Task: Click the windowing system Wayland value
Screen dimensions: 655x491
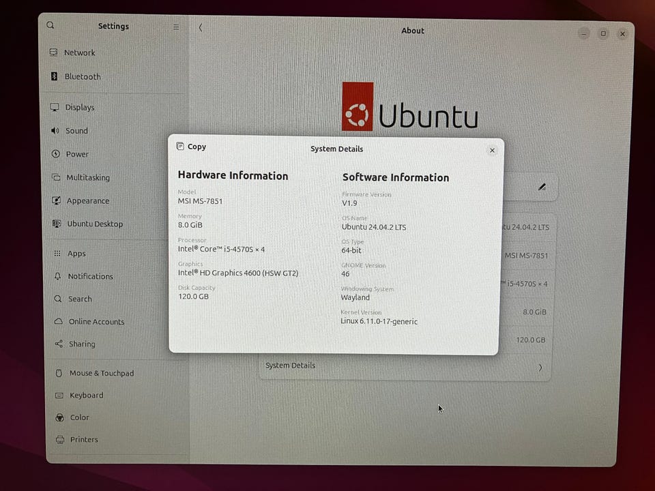Action: (355, 297)
